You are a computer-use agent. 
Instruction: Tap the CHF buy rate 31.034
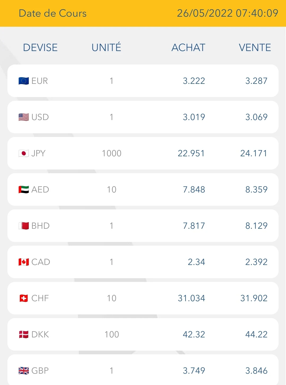tap(191, 298)
